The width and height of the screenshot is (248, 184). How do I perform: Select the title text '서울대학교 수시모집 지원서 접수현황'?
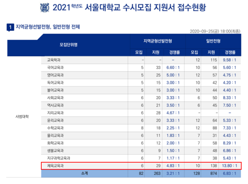click(145, 8)
